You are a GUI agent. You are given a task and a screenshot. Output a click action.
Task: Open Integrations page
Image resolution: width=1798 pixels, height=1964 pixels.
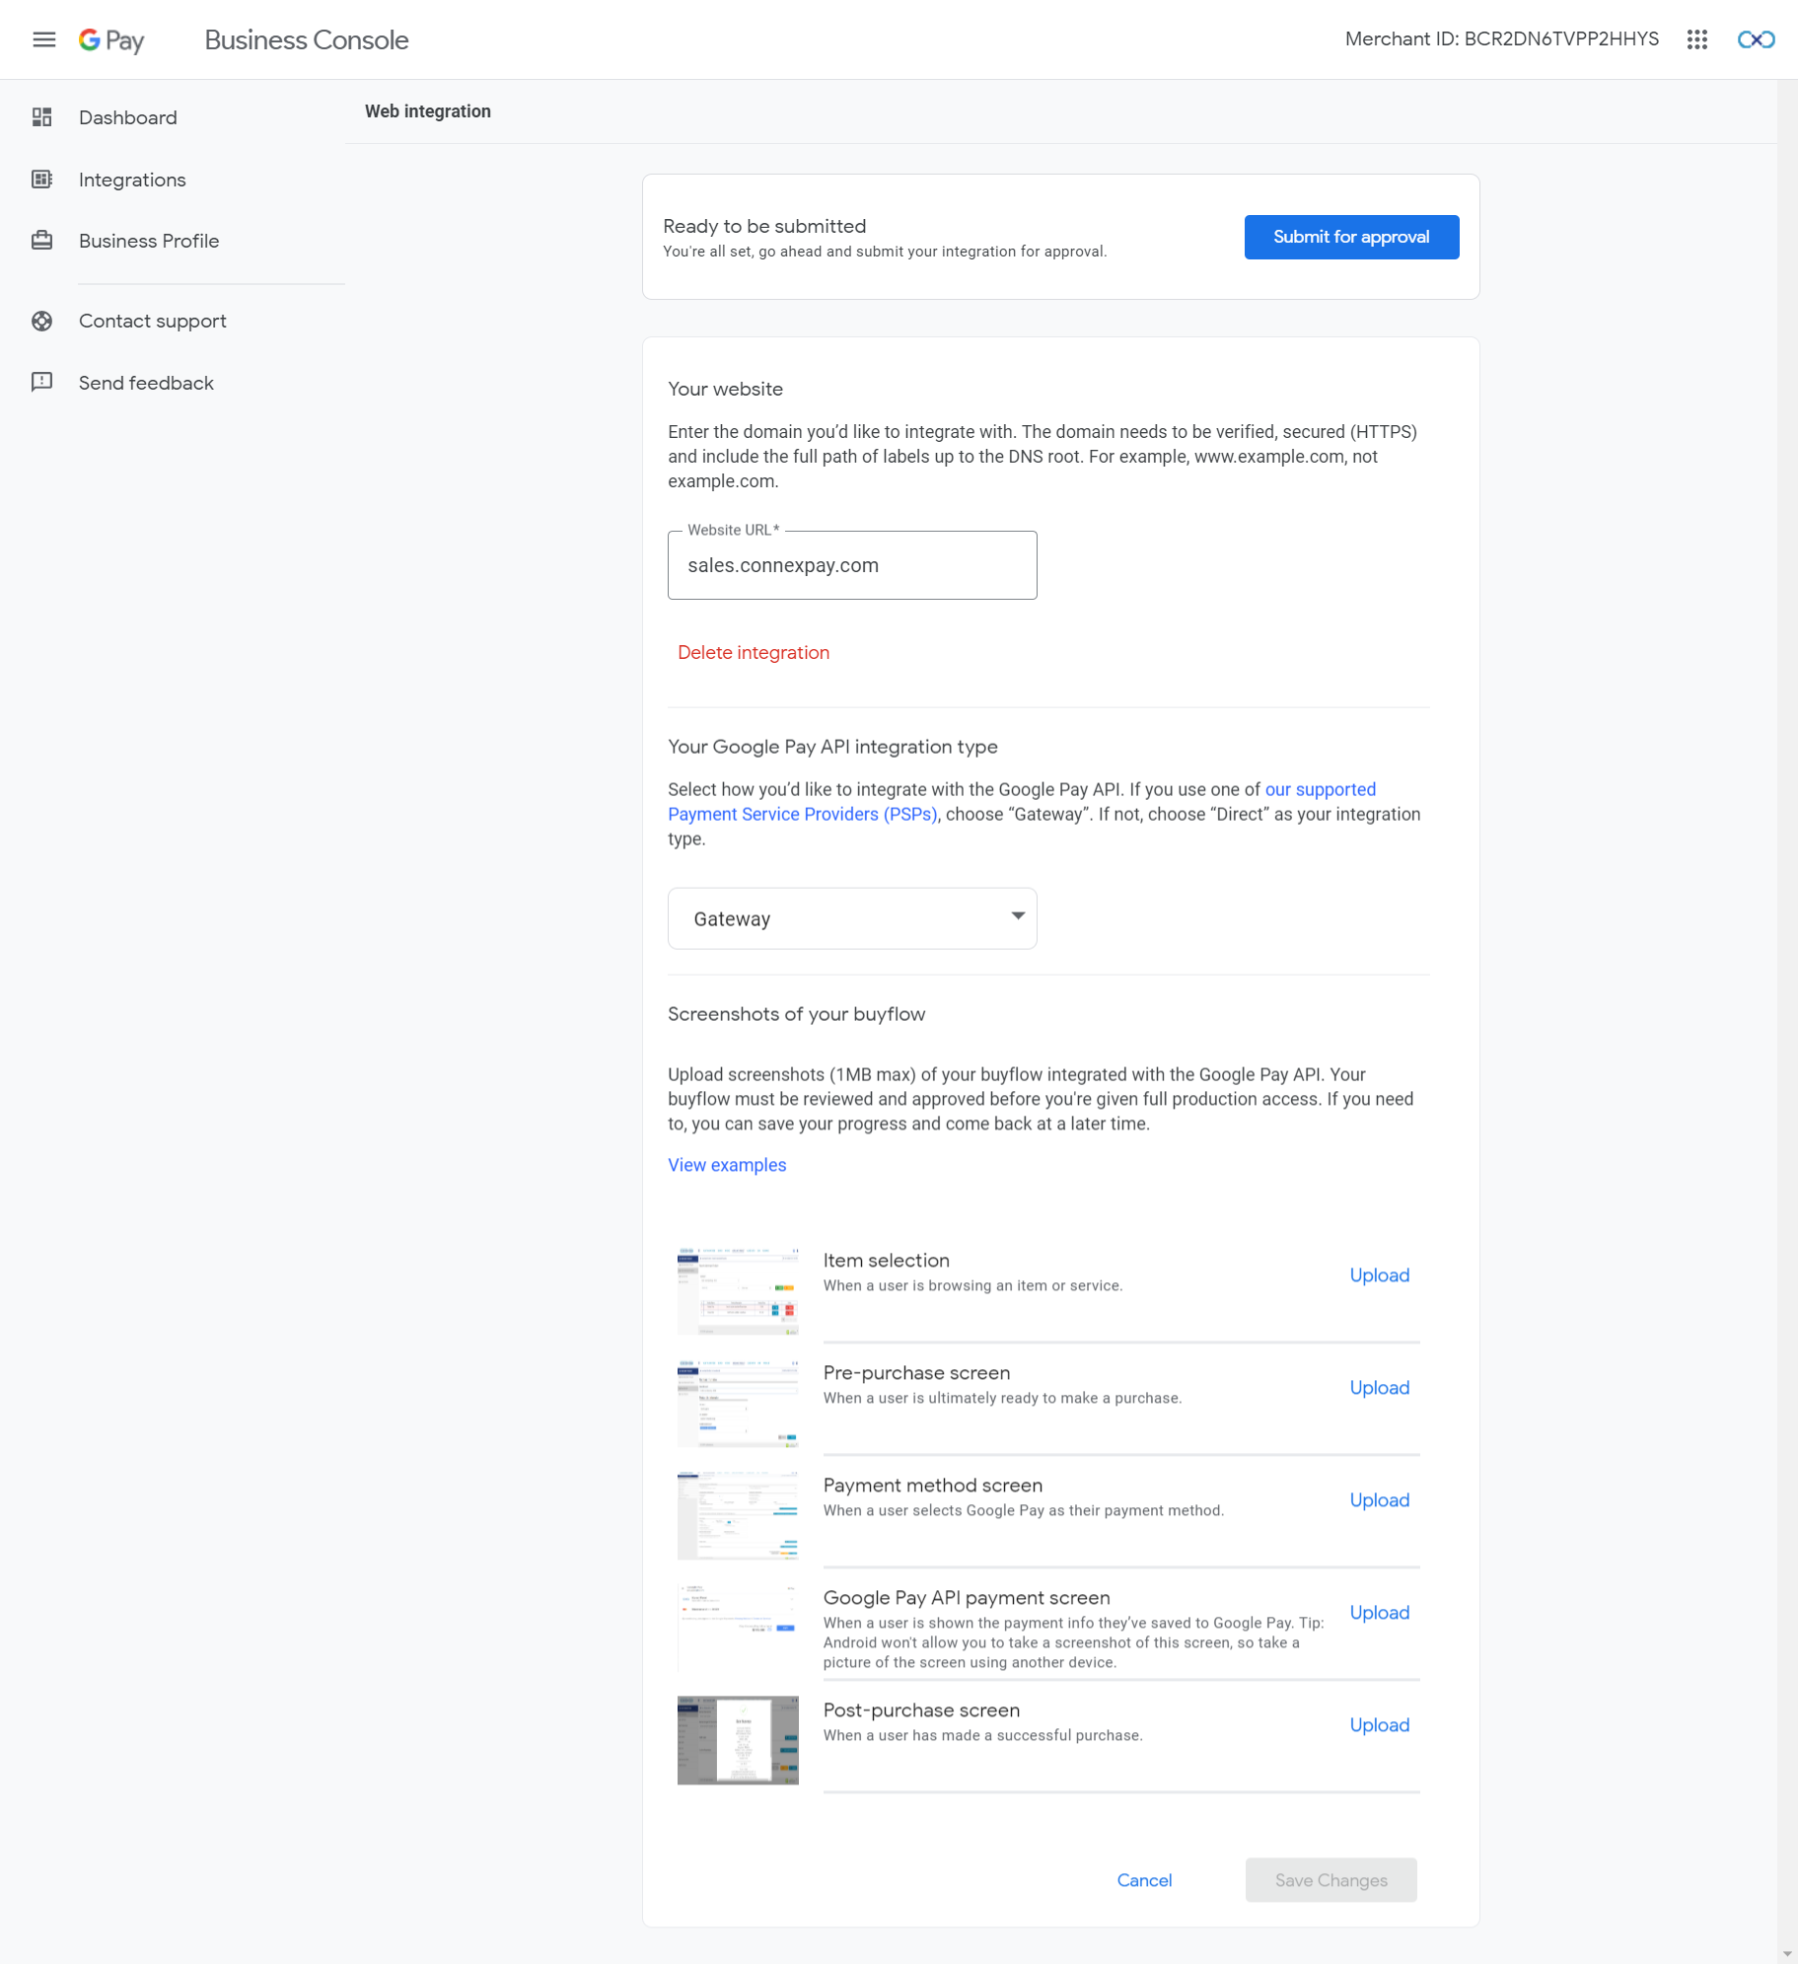pos(132,180)
